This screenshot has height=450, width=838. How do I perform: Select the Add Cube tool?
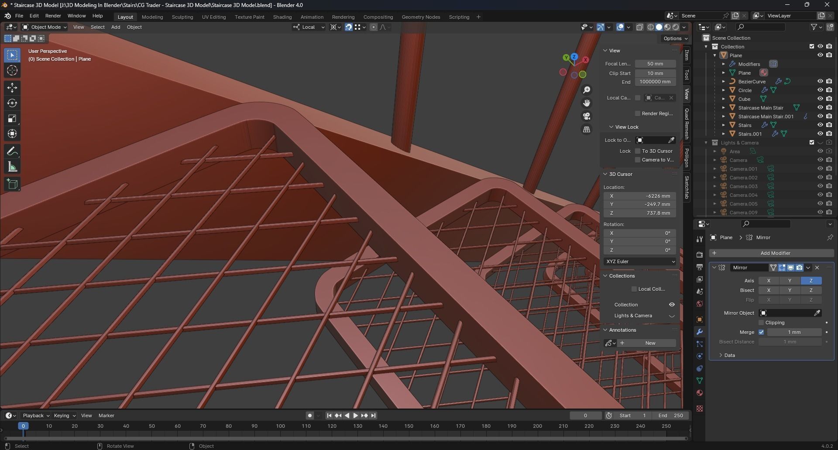[x=12, y=184]
